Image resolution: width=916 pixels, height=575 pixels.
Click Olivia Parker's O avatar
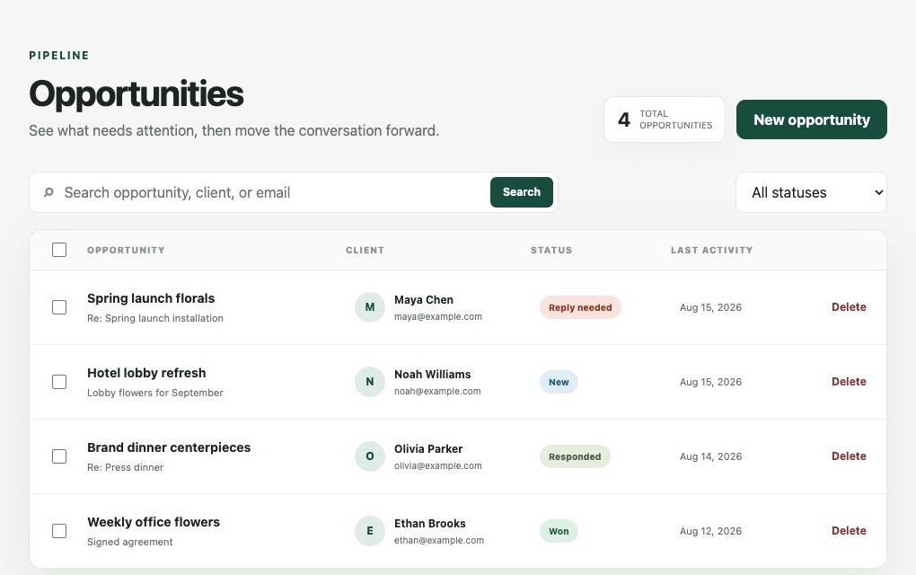click(370, 456)
